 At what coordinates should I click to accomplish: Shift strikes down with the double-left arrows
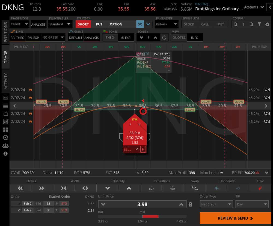(20, 188)
